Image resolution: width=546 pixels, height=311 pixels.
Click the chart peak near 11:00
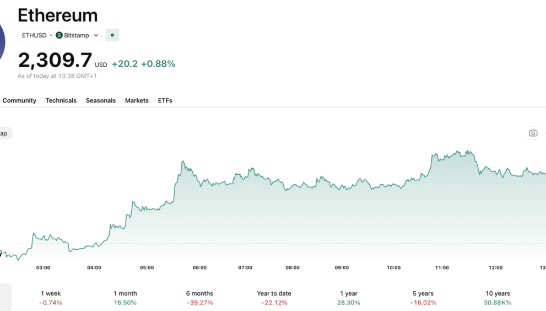[x=467, y=151]
